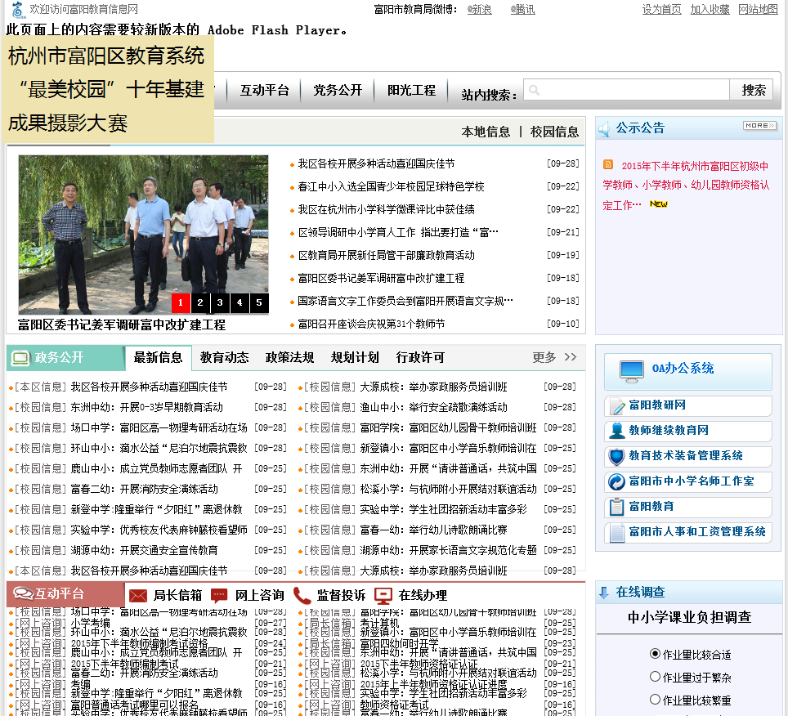
Task: Open the @新浪 weibo link
Action: coord(480,10)
